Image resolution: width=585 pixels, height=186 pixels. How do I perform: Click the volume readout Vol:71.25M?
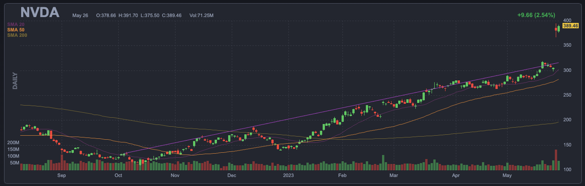coord(201,15)
